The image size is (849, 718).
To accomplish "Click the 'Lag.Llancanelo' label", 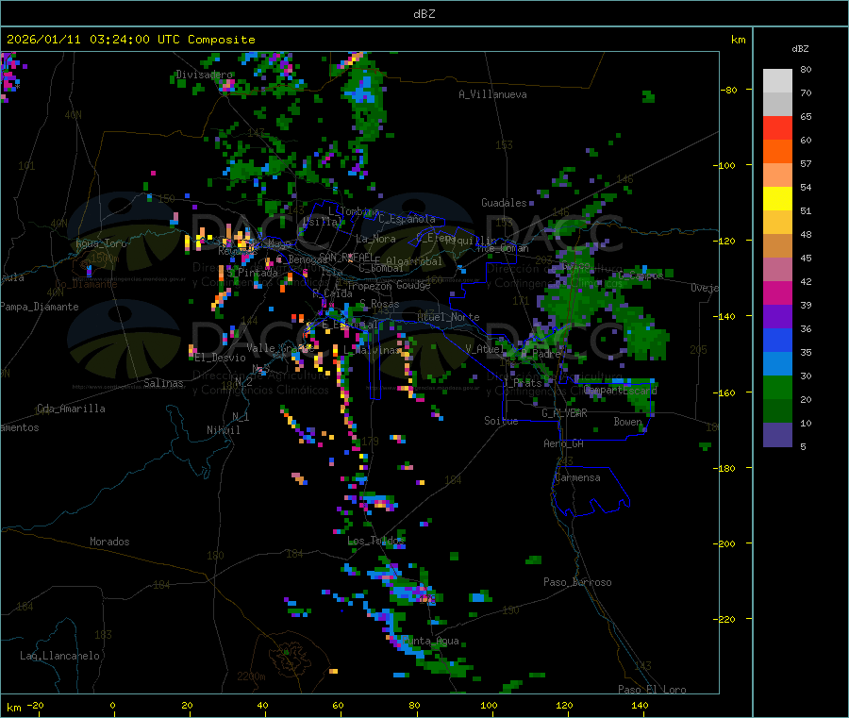I will (59, 656).
